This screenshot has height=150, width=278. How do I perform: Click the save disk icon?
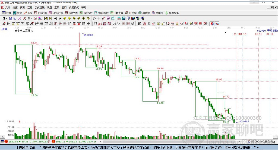pyautogui.click(x=133, y=18)
